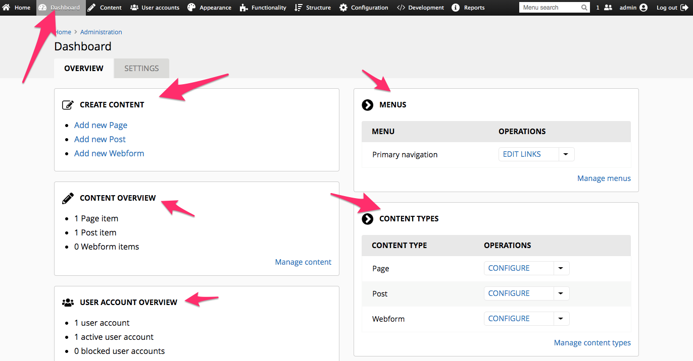Click the '0 Webform items' text
The height and width of the screenshot is (361, 693).
[x=107, y=247]
